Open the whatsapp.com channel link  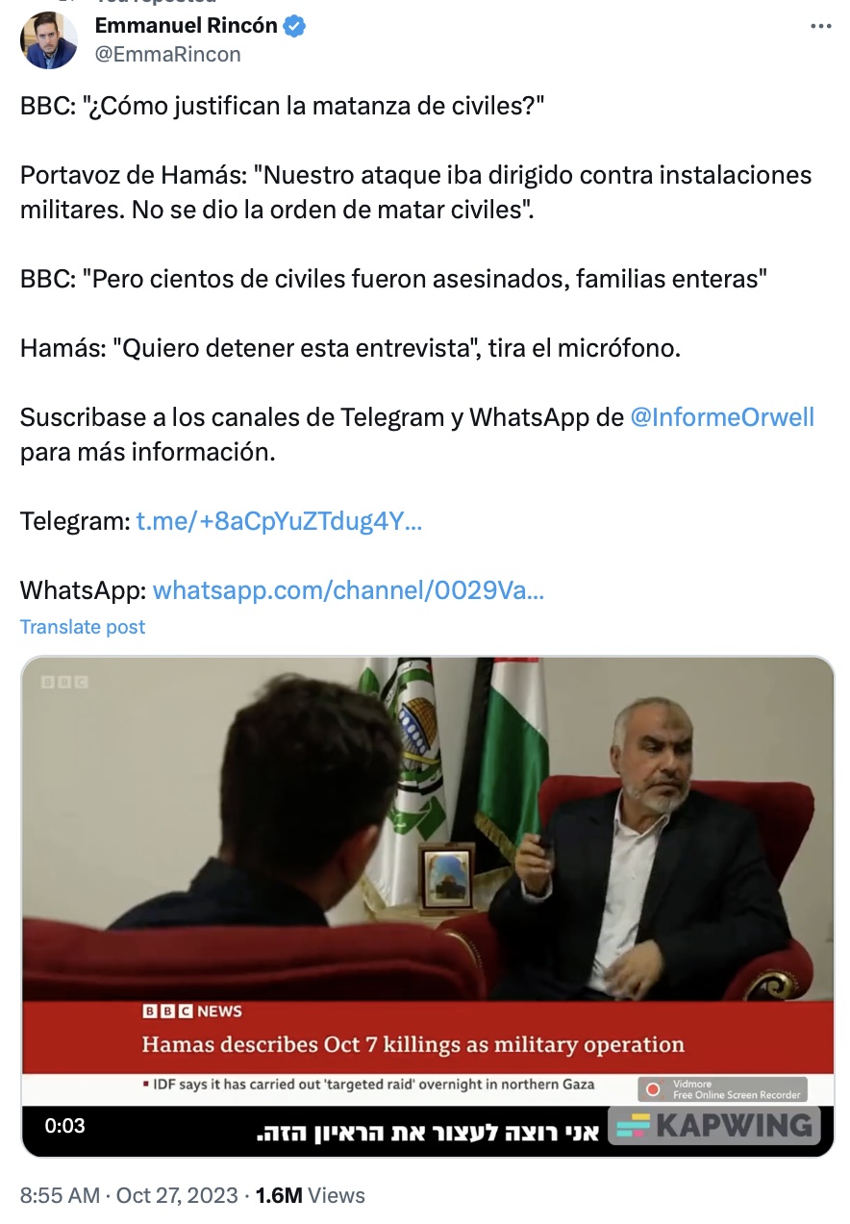(x=348, y=589)
